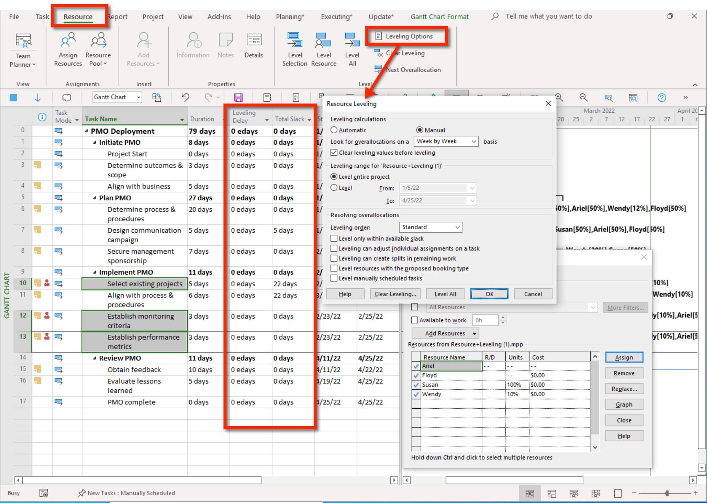This screenshot has width=707, height=503.
Task: Select the Susan resource row
Action: click(501, 384)
